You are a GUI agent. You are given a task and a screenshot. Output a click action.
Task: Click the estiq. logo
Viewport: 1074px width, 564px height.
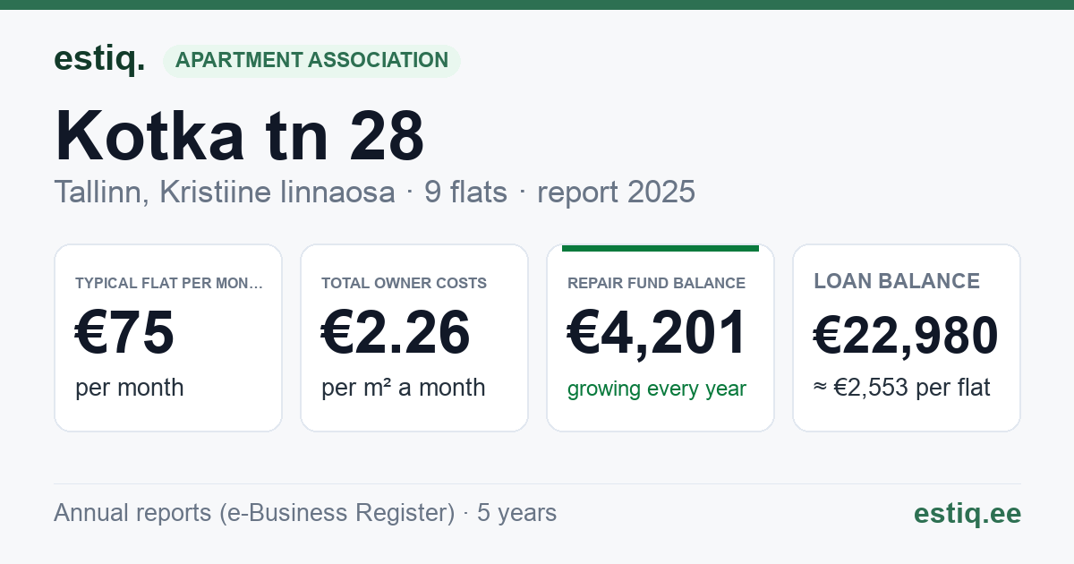pos(99,59)
